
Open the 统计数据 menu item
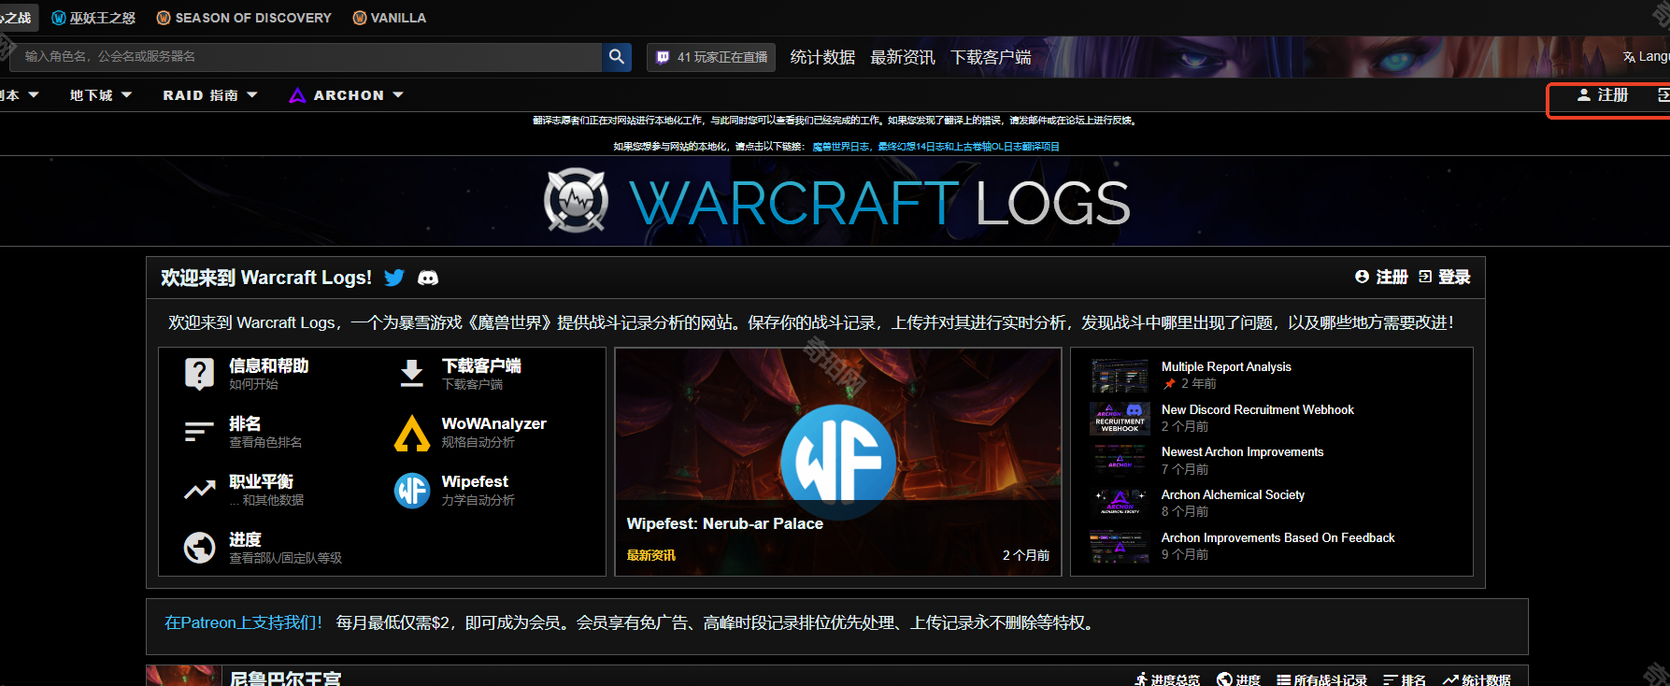(x=822, y=57)
